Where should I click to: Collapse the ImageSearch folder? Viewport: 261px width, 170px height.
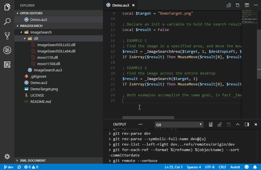pos(59,32)
